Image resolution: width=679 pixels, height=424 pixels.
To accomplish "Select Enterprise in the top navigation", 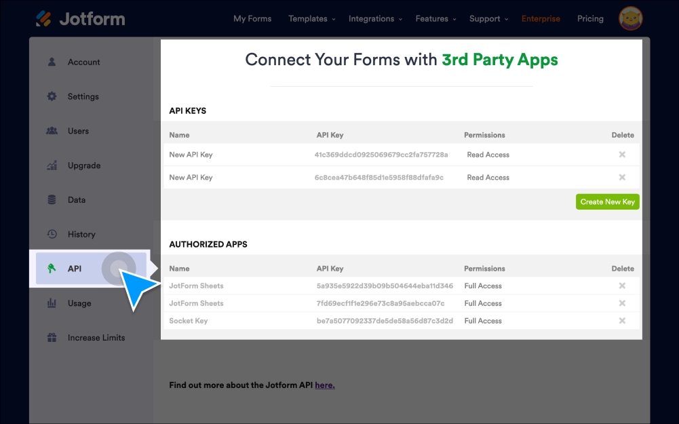I will pos(541,18).
